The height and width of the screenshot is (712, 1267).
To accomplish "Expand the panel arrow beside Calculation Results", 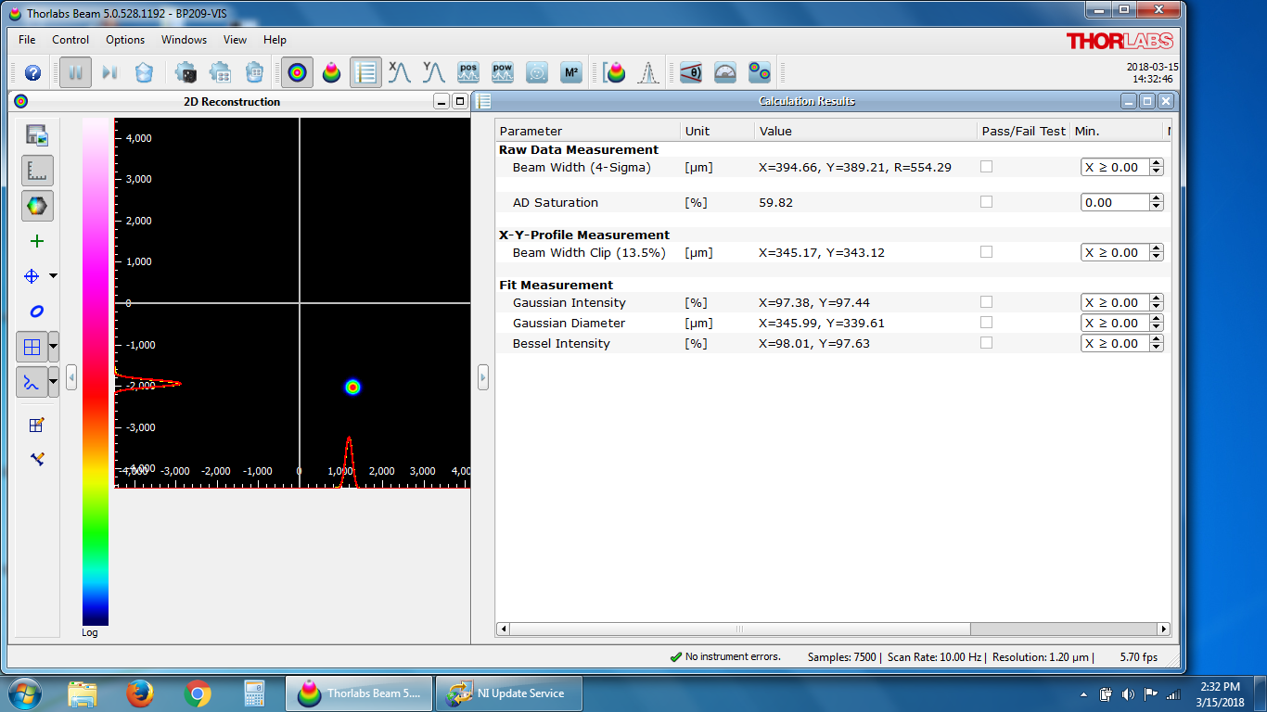I will 483,376.
